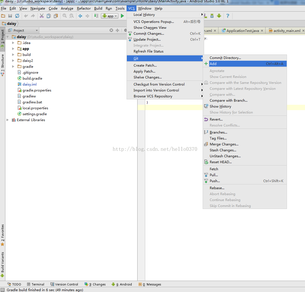Toggle the Build Variants side panel
This screenshot has width=305, height=292.
click(x=3, y=265)
